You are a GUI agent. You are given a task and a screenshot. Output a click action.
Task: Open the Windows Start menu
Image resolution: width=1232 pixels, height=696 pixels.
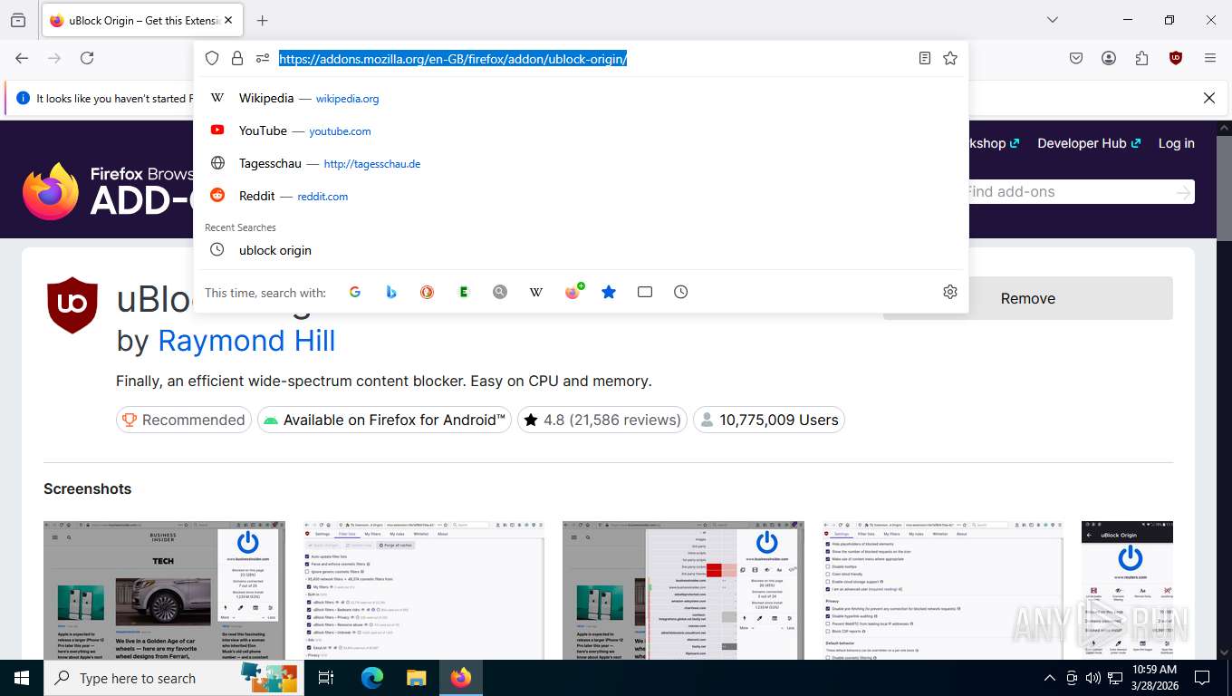coord(22,678)
